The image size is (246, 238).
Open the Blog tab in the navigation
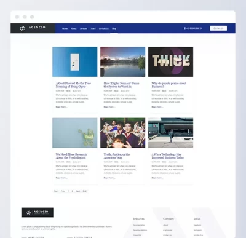(114, 28)
